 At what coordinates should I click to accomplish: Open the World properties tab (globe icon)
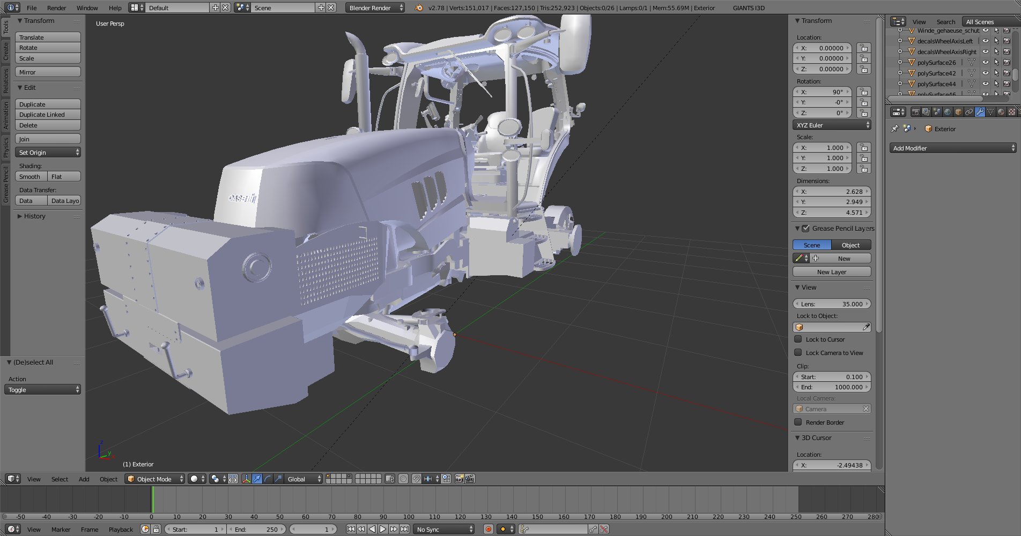[x=948, y=112]
